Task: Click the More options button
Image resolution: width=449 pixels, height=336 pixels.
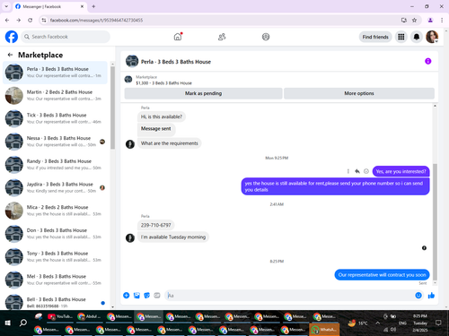Action: (x=359, y=93)
